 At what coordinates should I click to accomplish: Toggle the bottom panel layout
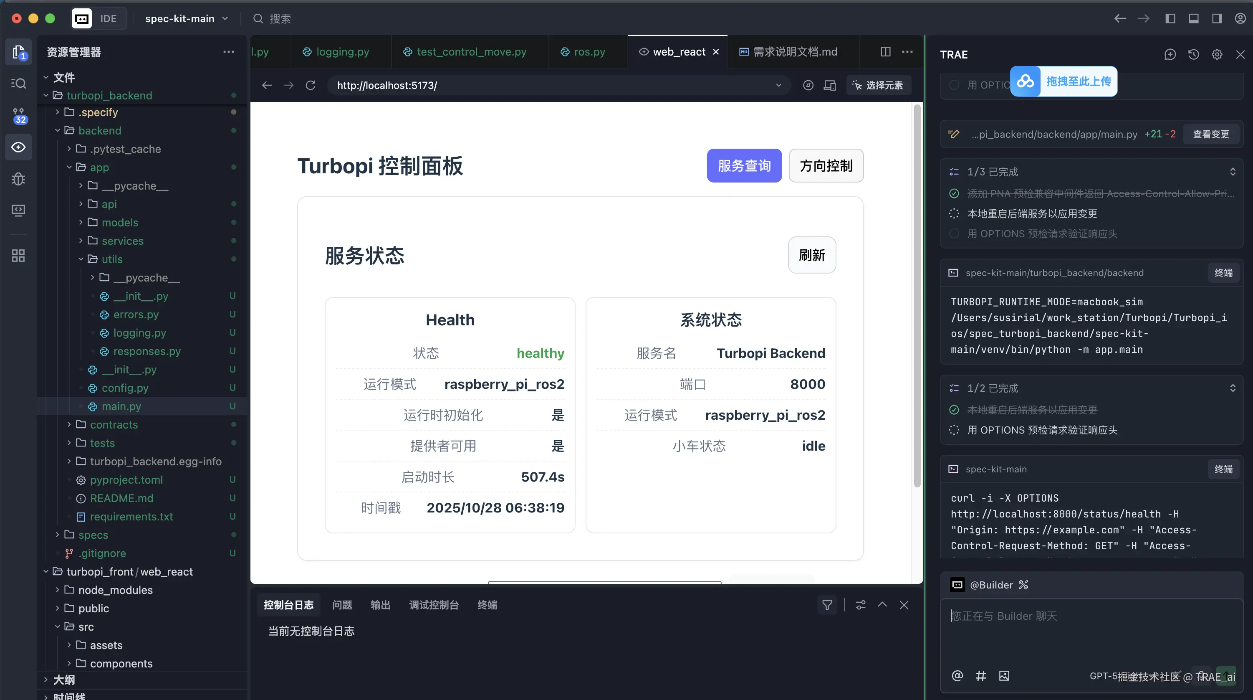coord(1194,18)
